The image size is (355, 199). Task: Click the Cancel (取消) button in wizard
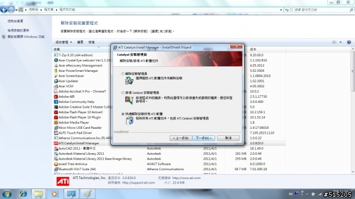pyautogui.click(x=228, y=138)
